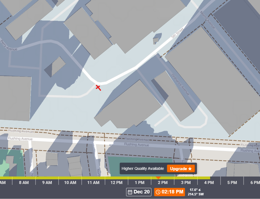Viewport: 260px width, 199px height.
Task: Click the red X marker on map
Action: pos(98,87)
